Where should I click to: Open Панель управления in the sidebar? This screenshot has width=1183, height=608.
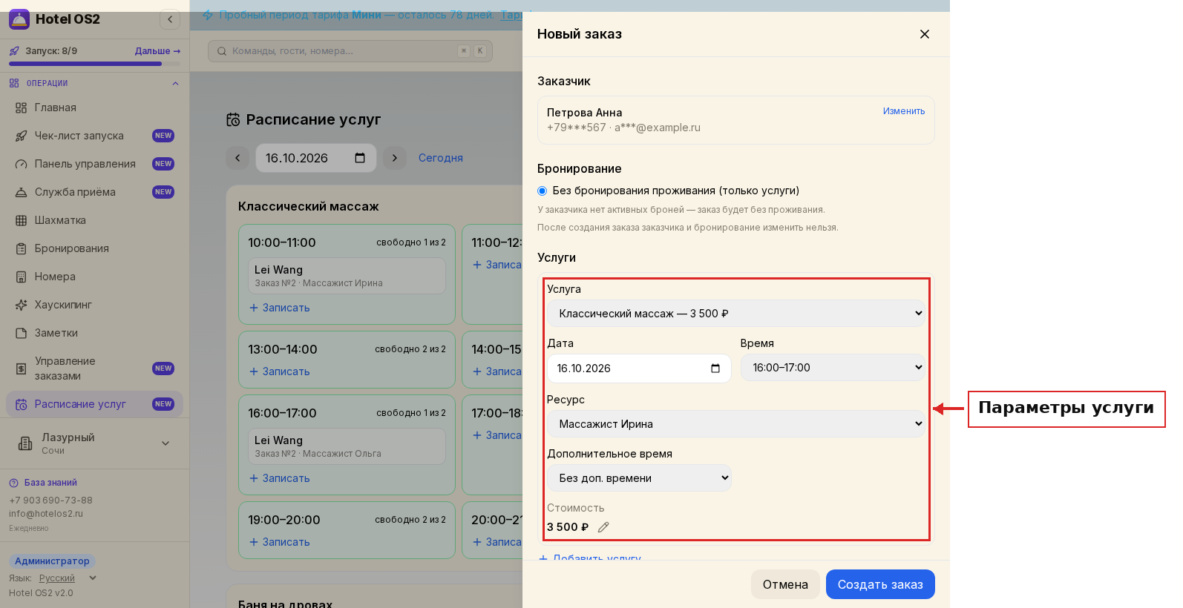pyautogui.click(x=95, y=164)
